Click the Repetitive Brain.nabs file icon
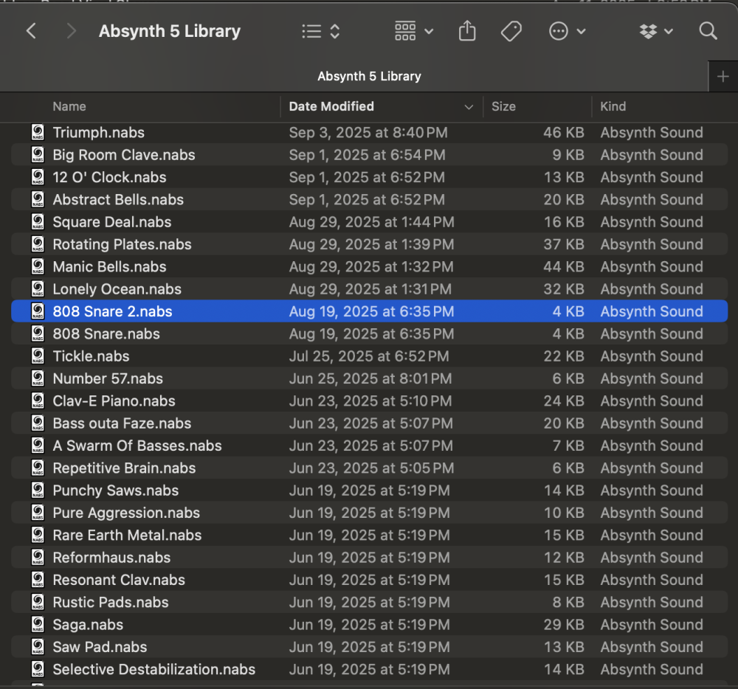738x689 pixels. pyautogui.click(x=38, y=468)
